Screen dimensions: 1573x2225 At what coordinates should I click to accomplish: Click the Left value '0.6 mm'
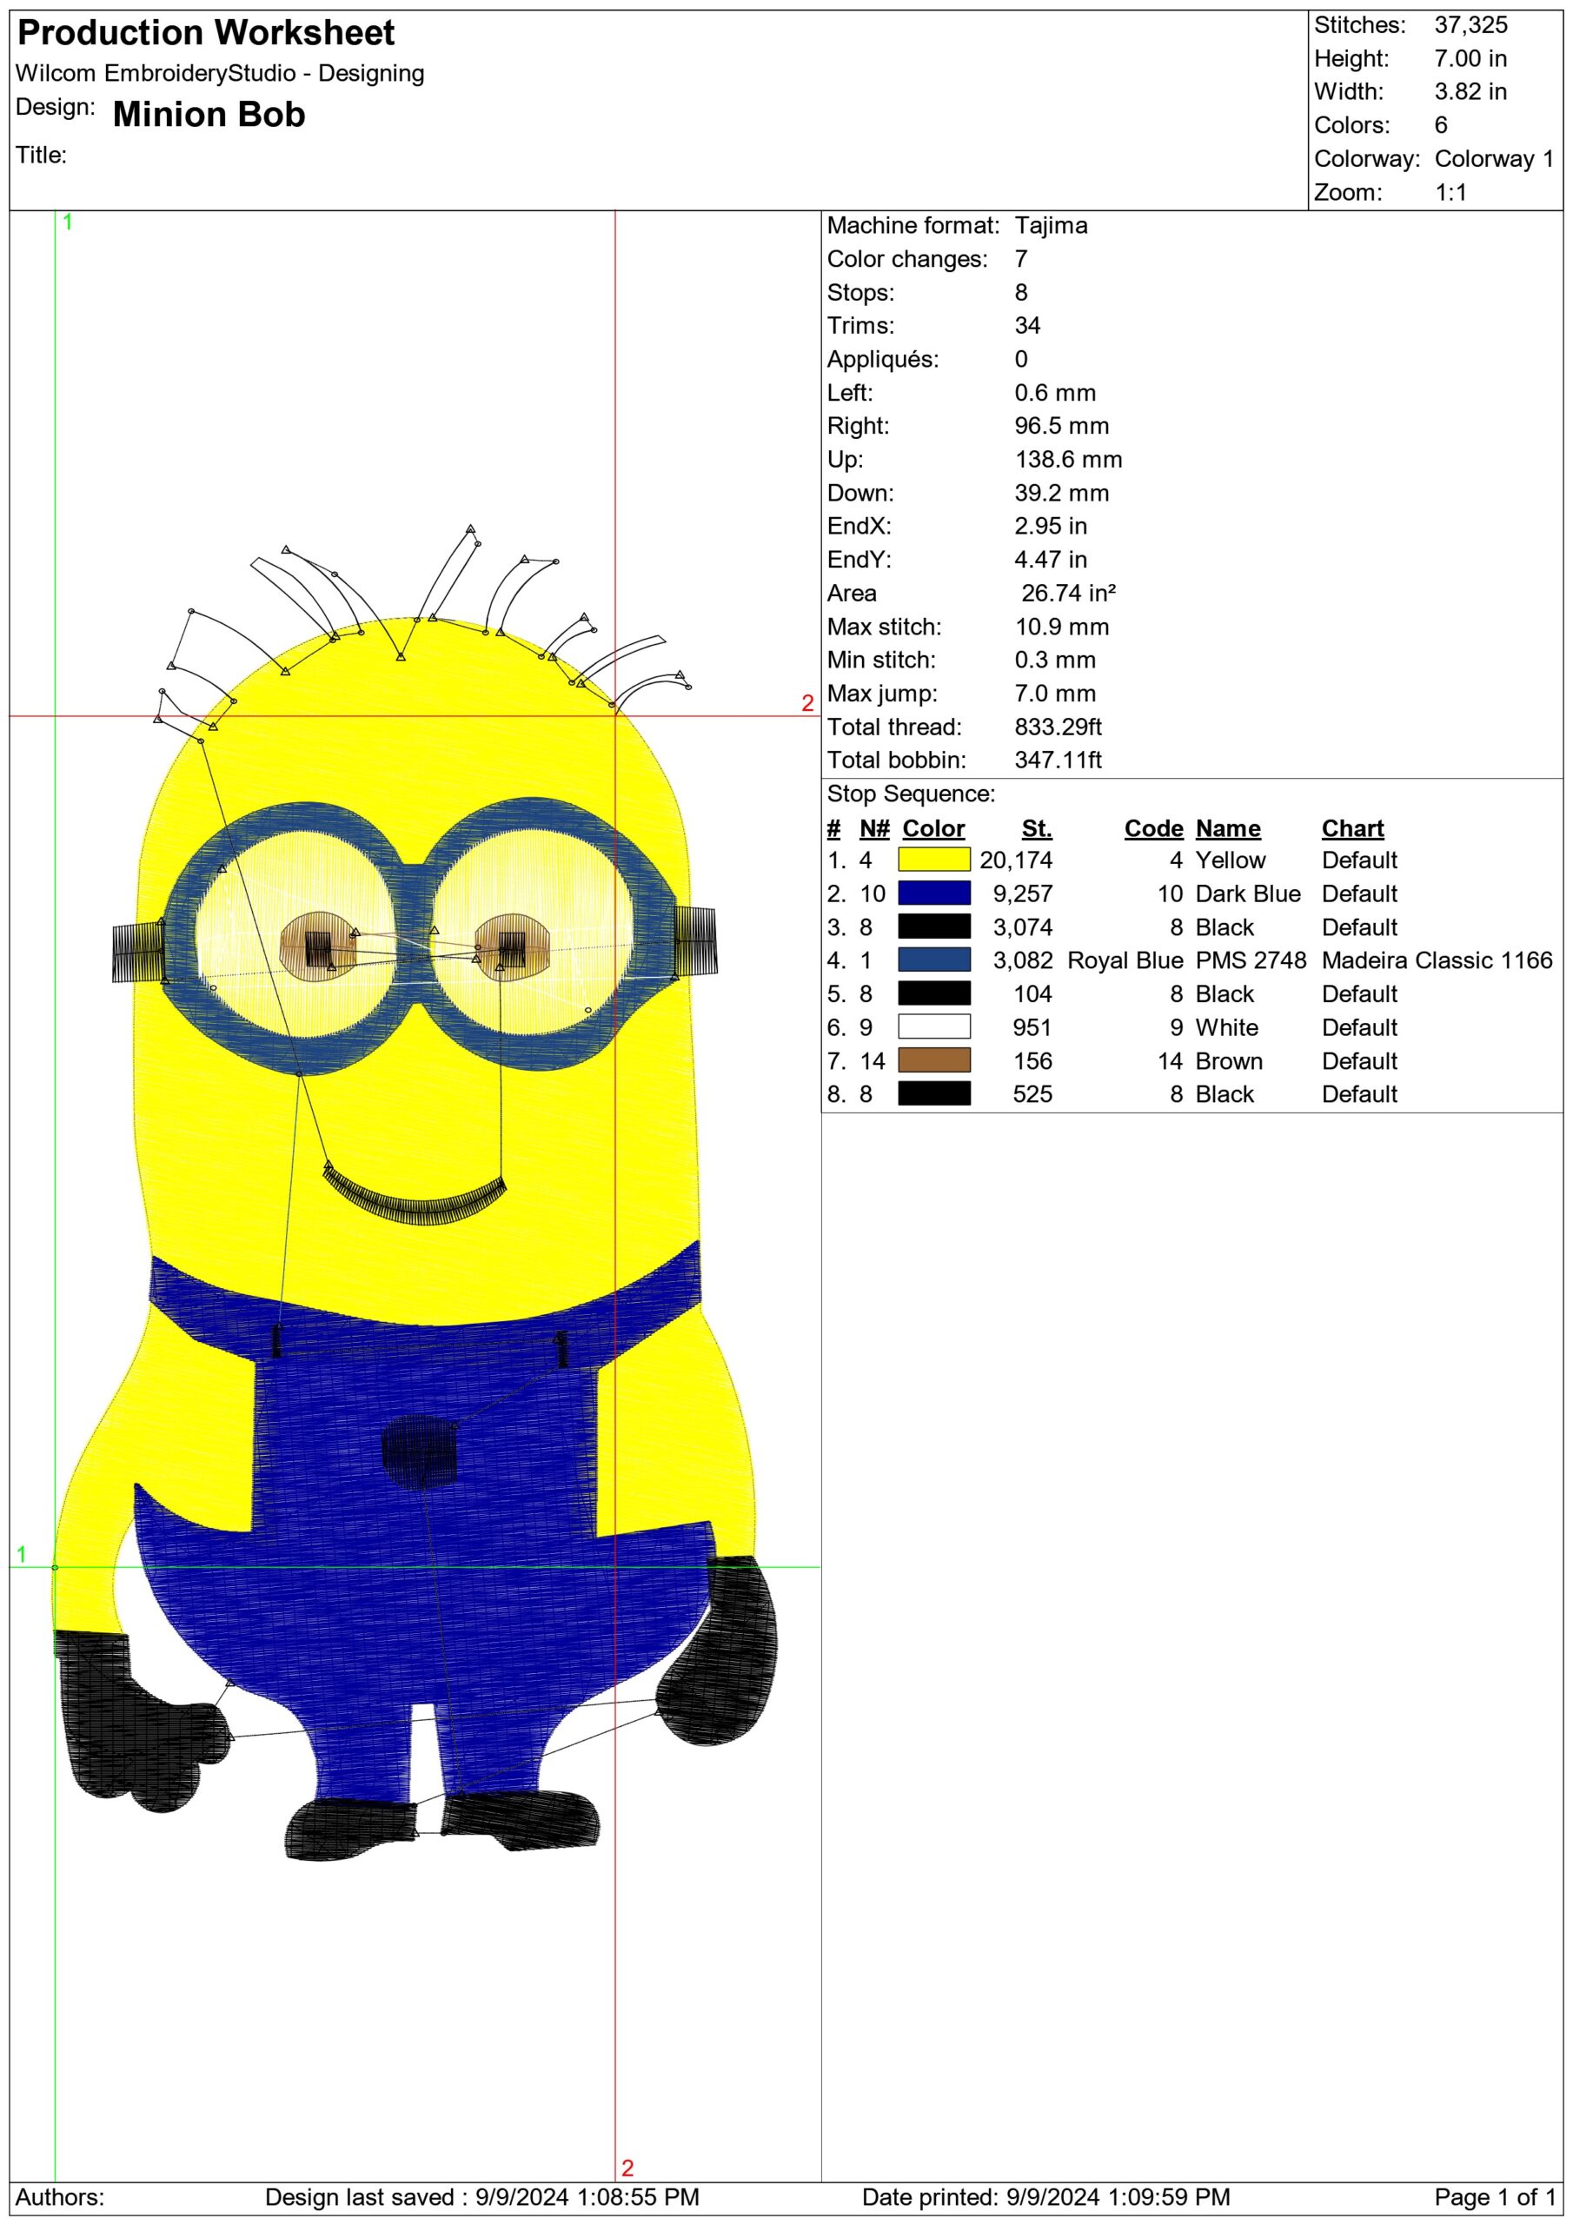click(x=1055, y=393)
